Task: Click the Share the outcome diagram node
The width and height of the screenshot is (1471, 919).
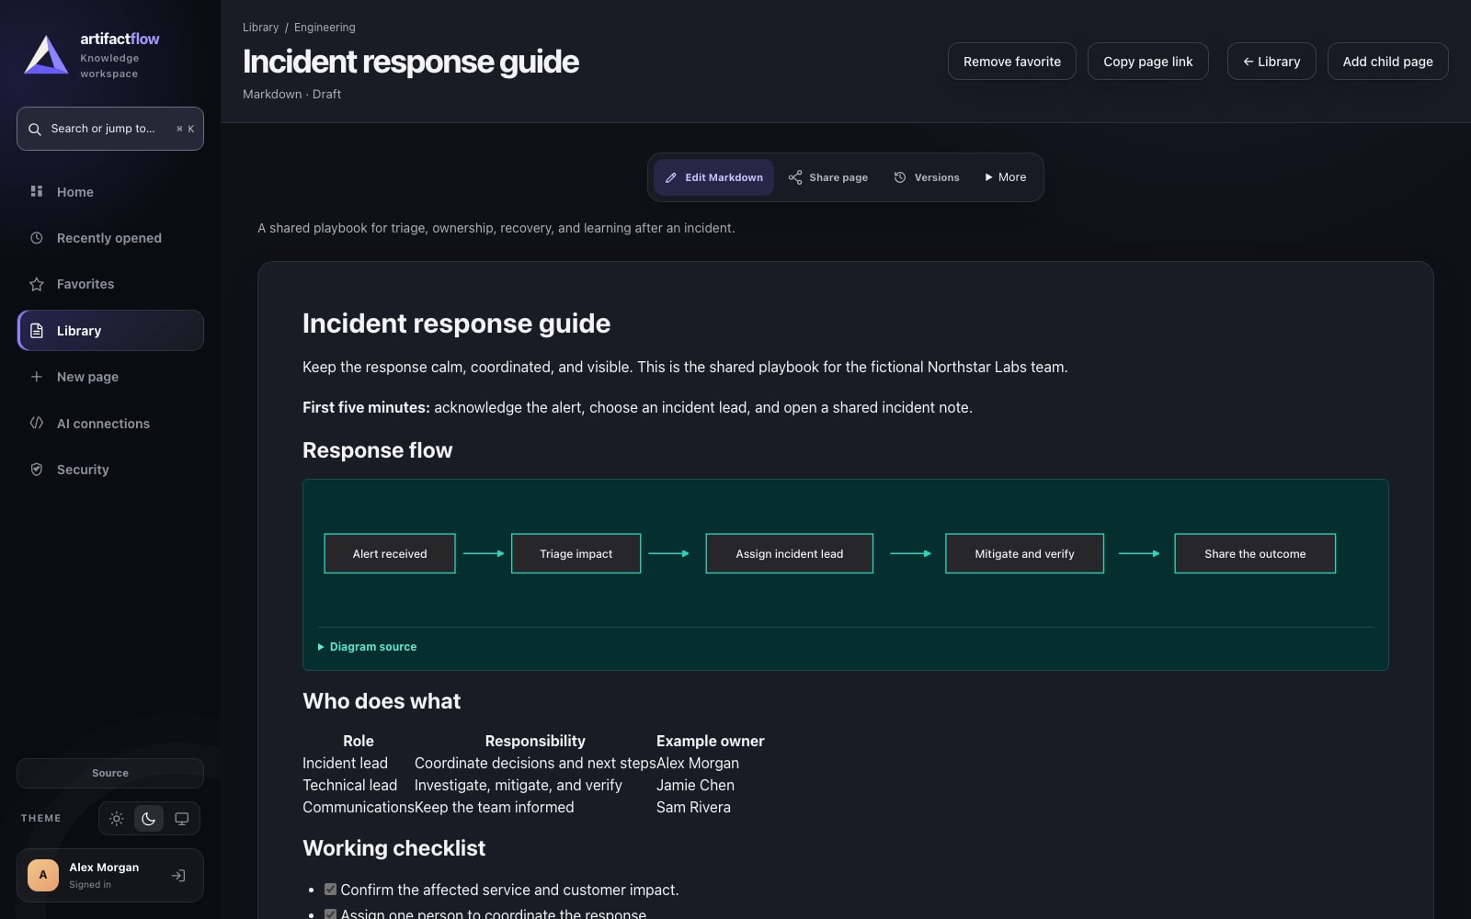Action: click(x=1255, y=553)
